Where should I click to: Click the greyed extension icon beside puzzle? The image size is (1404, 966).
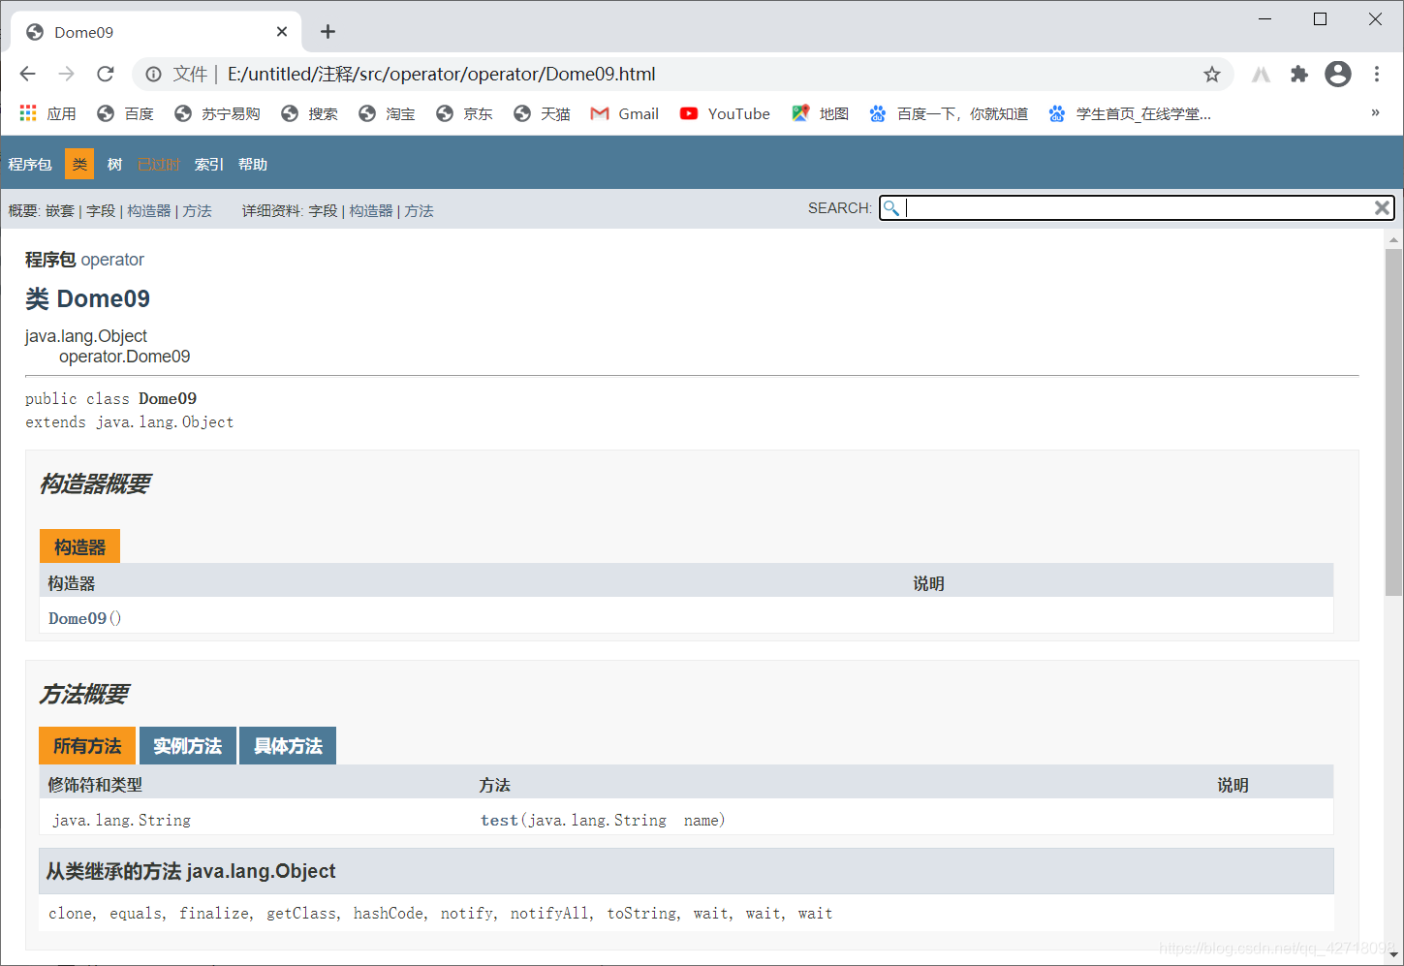(x=1261, y=74)
